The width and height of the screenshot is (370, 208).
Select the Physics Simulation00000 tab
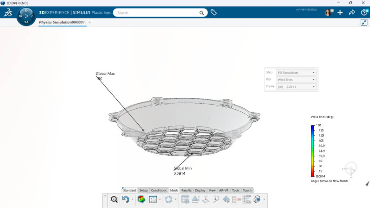pyautogui.click(x=61, y=22)
